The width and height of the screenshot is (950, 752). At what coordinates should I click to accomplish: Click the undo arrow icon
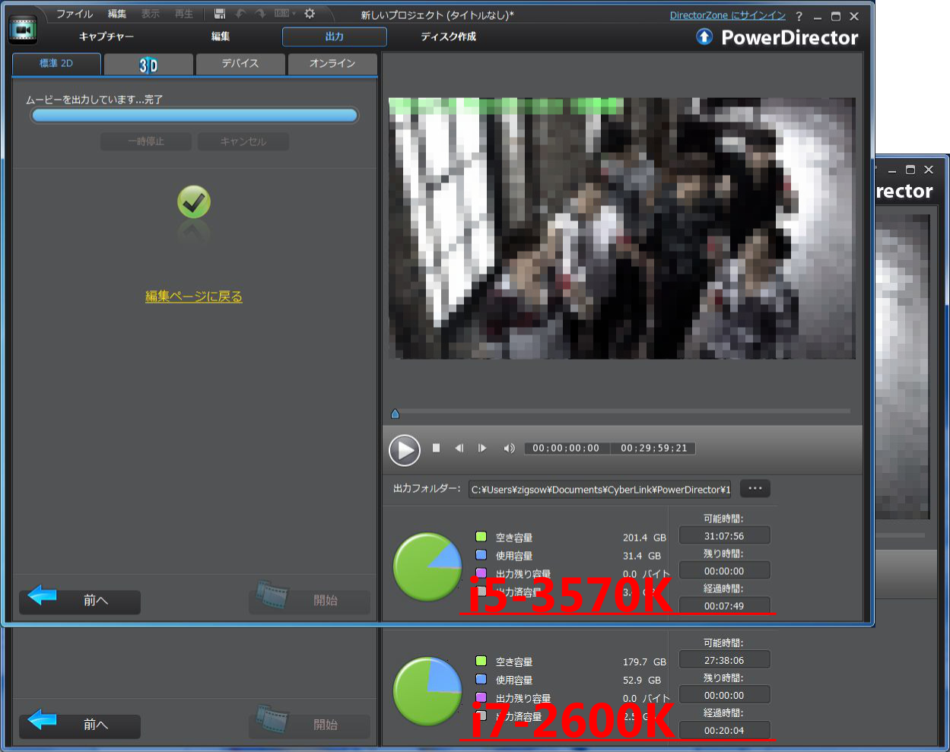coord(240,14)
